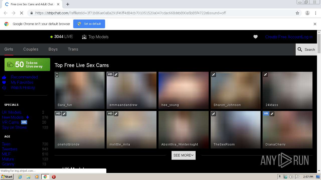
Task: Filter by Twenties age category
Action: pyautogui.click(x=10, y=149)
